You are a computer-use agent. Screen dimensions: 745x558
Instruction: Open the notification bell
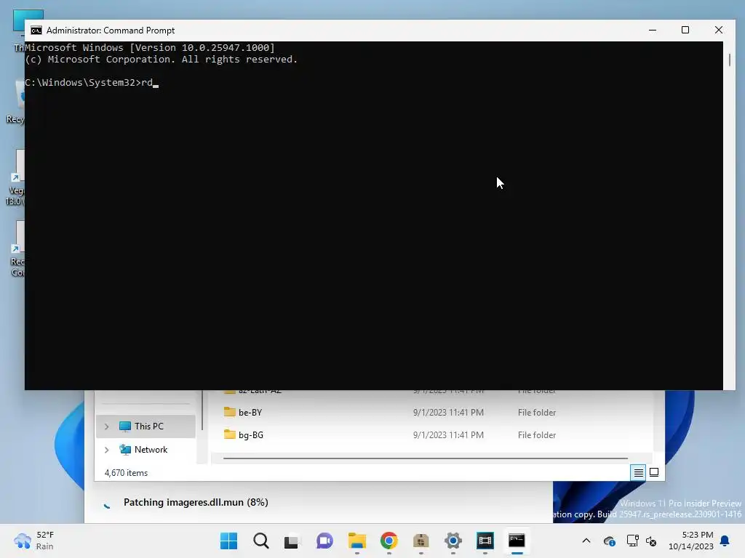coord(725,541)
